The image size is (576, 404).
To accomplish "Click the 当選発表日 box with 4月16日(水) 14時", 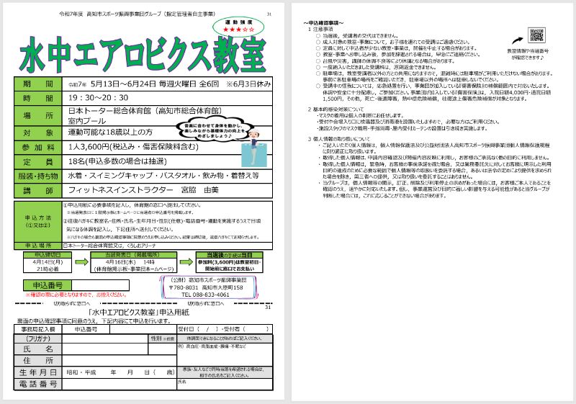I will tap(134, 262).
